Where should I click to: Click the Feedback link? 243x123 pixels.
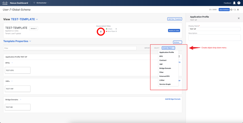227,3
